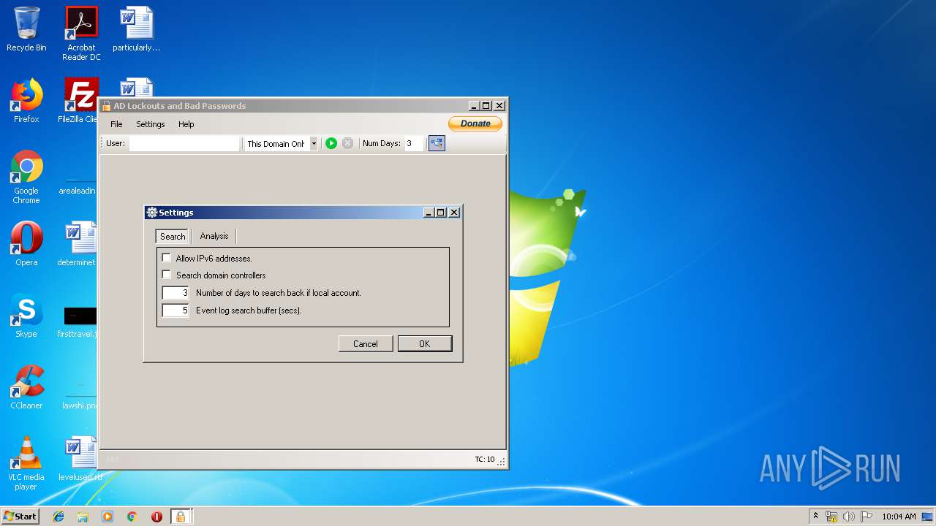Switch to the Analysis tab
This screenshot has height=526, width=936.
pos(214,236)
